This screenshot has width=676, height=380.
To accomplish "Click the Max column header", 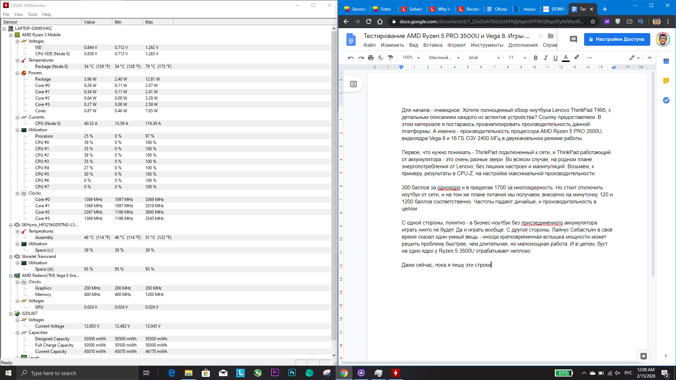I will coord(158,22).
